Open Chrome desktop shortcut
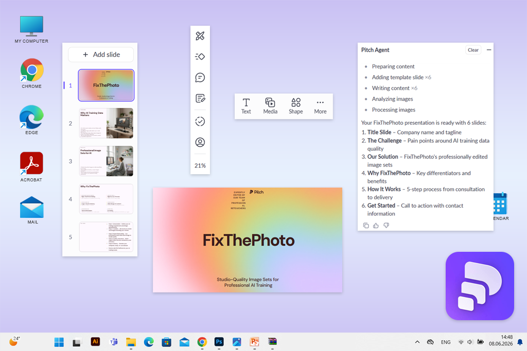Image resolution: width=527 pixels, height=351 pixels. point(31,73)
